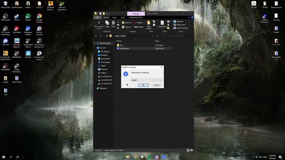Switch to large icons view in status bar

pyautogui.click(x=191, y=150)
